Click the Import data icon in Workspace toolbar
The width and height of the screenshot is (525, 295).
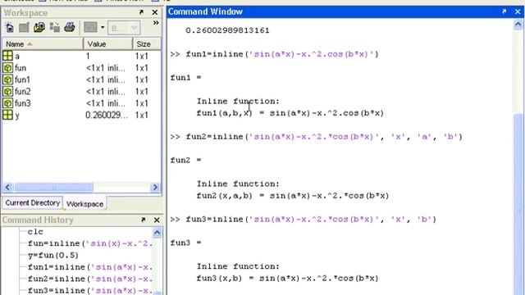39,27
